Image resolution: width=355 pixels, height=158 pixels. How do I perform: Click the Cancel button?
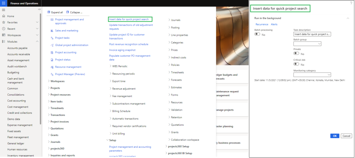(346, 136)
